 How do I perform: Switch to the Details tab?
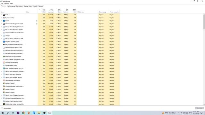pyautogui.click(x=35, y=6)
